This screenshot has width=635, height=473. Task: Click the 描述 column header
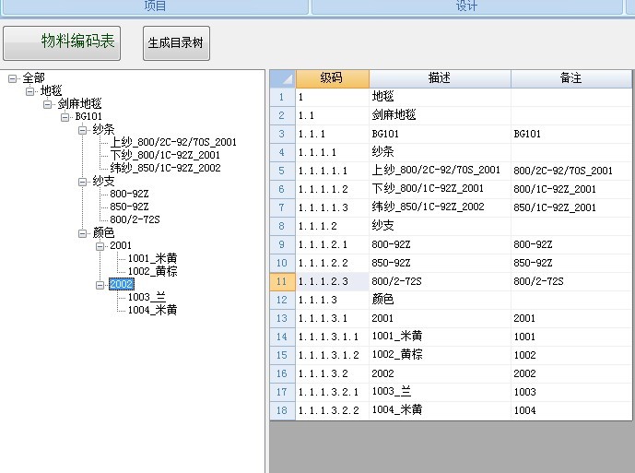[440, 78]
